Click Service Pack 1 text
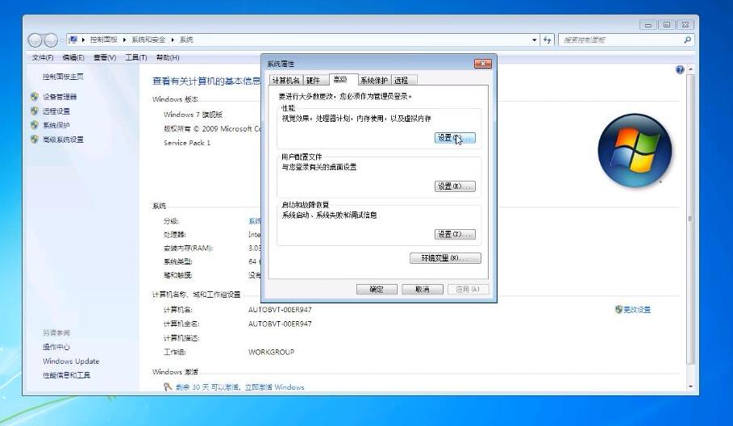733x426 pixels. coord(187,143)
